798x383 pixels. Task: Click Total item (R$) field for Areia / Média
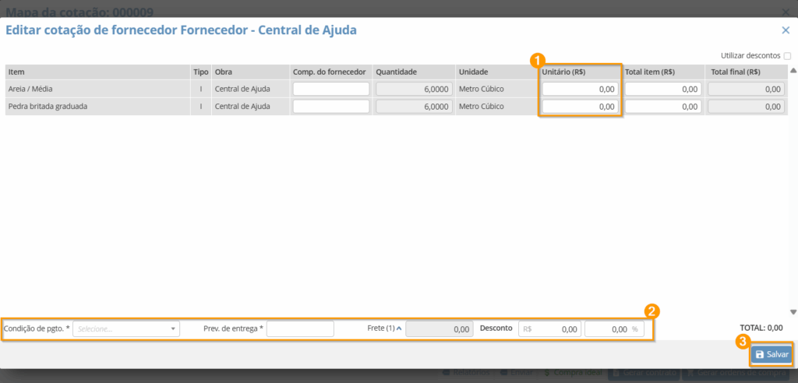tap(662, 90)
